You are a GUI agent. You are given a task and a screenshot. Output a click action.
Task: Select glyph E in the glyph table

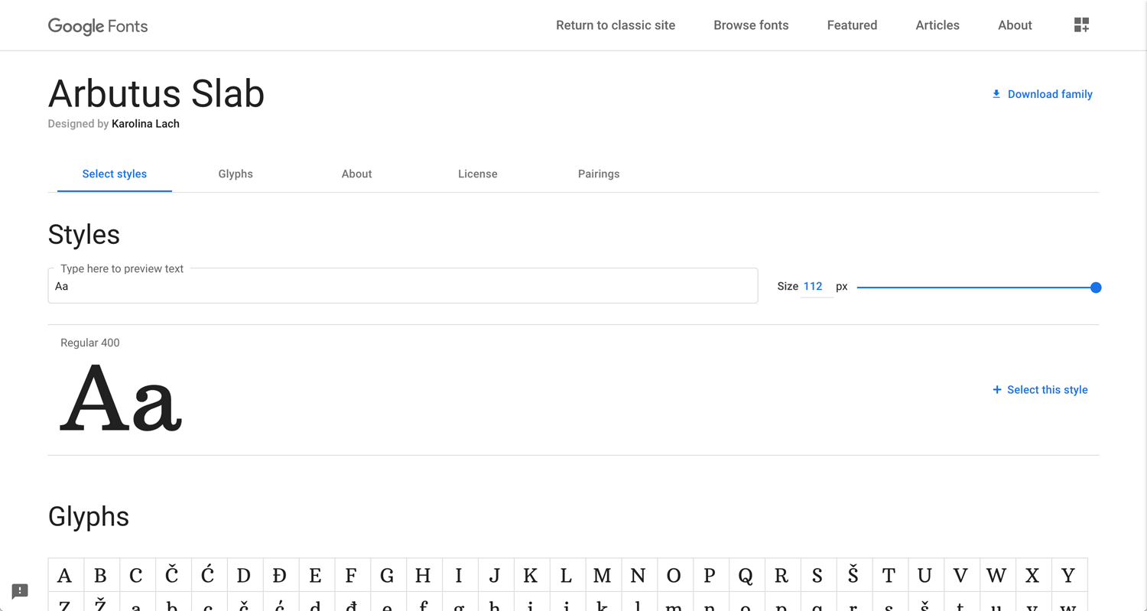pyautogui.click(x=317, y=575)
